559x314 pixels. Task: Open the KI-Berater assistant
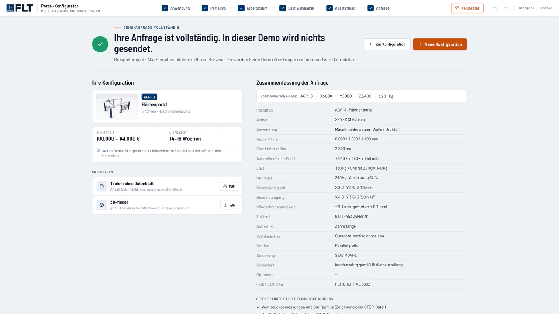tap(467, 8)
